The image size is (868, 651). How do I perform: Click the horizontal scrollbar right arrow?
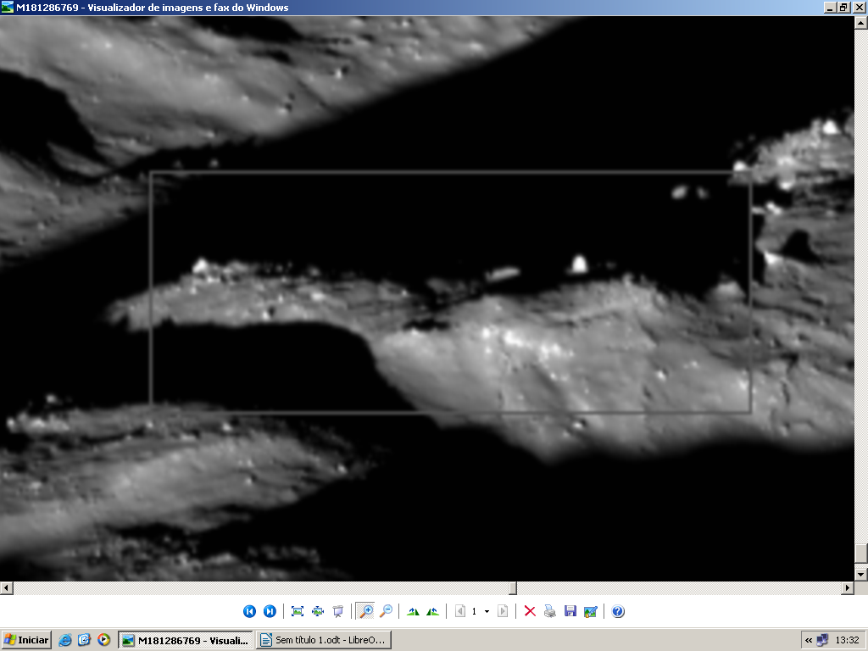point(848,587)
